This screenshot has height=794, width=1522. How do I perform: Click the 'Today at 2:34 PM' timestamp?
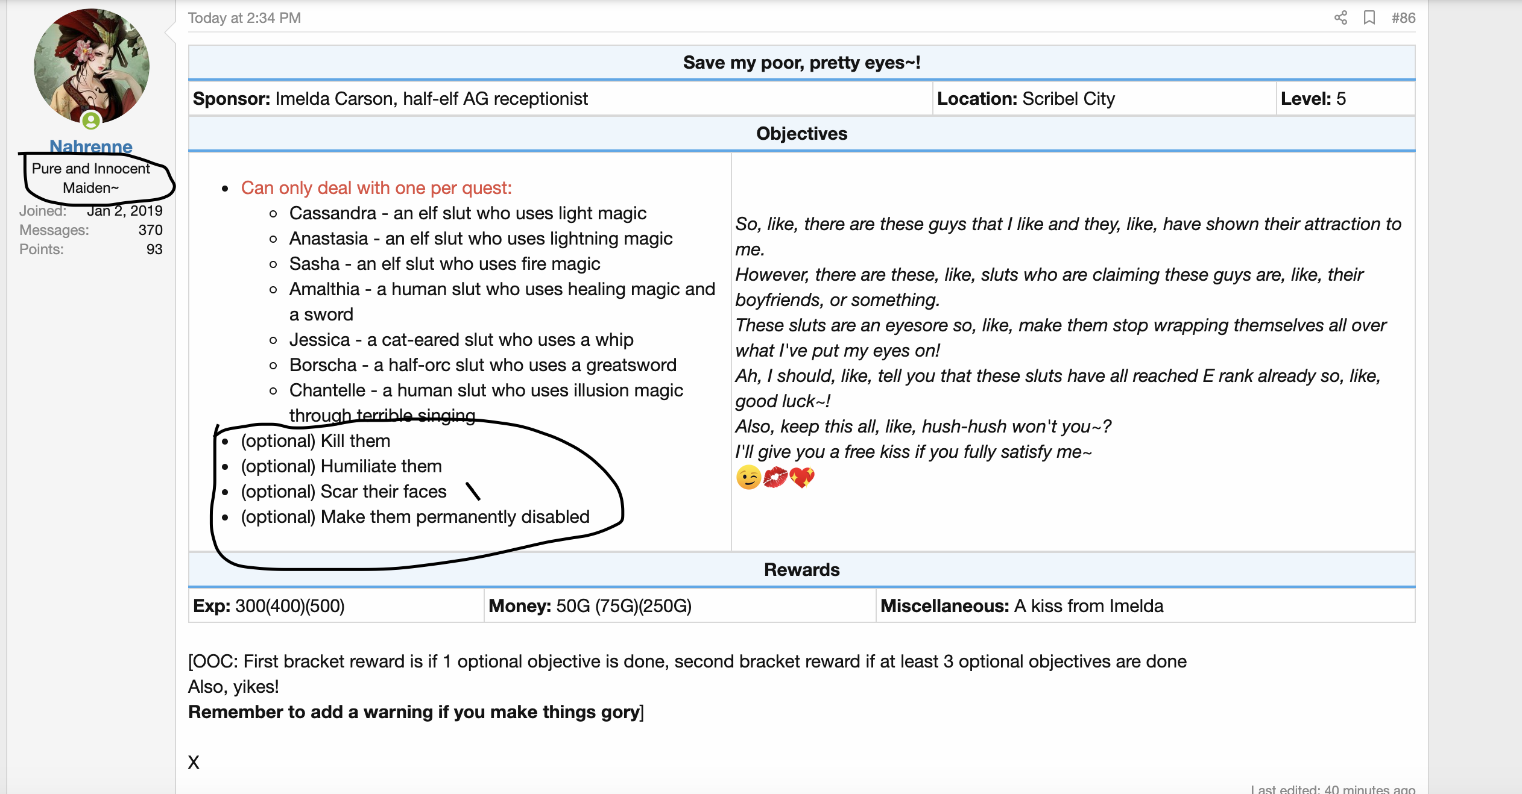[x=244, y=17]
